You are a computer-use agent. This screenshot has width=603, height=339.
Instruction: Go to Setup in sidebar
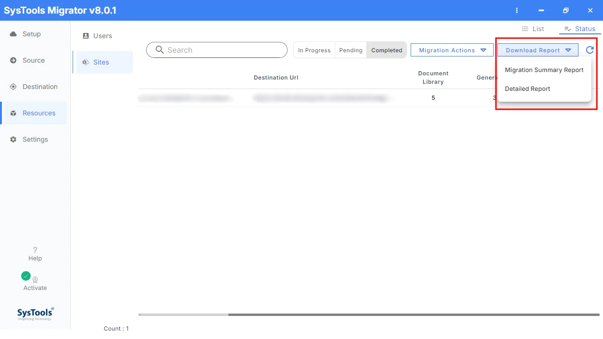(x=33, y=34)
